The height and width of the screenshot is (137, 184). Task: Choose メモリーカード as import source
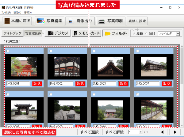point(86,33)
